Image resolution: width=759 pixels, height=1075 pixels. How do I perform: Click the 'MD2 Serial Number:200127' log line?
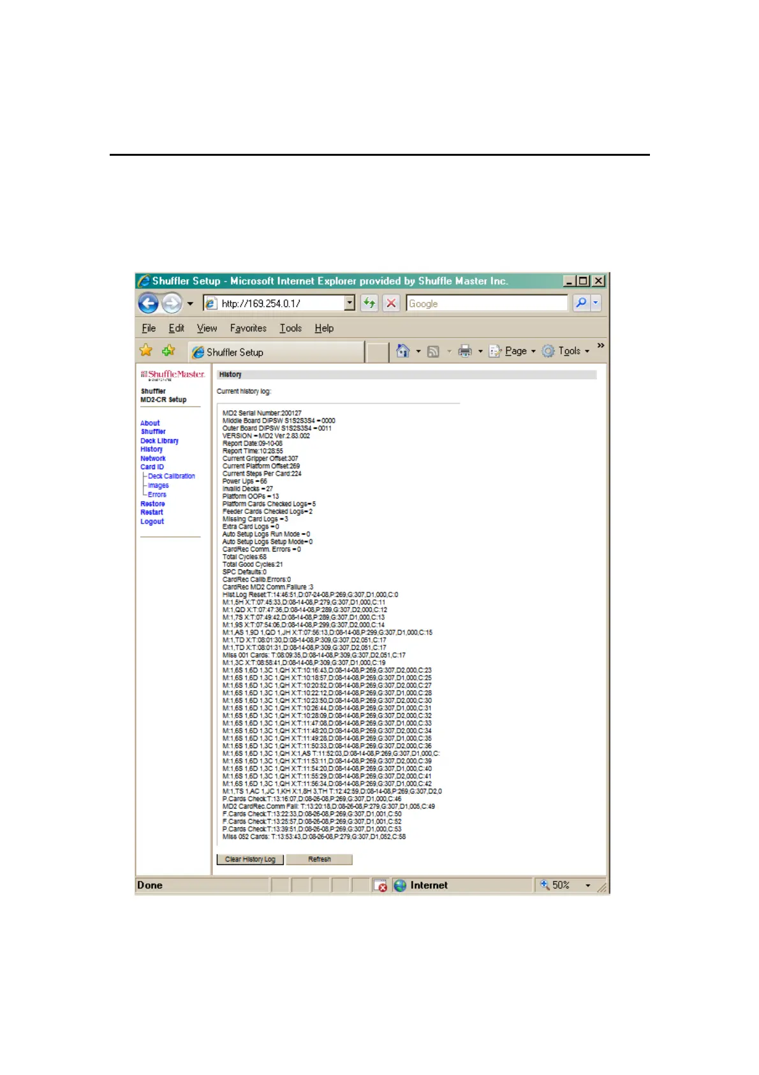pyautogui.click(x=262, y=414)
